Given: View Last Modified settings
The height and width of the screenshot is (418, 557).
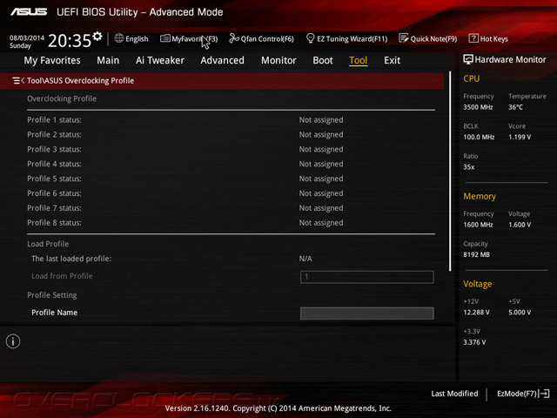Looking at the screenshot, I should (454, 394).
